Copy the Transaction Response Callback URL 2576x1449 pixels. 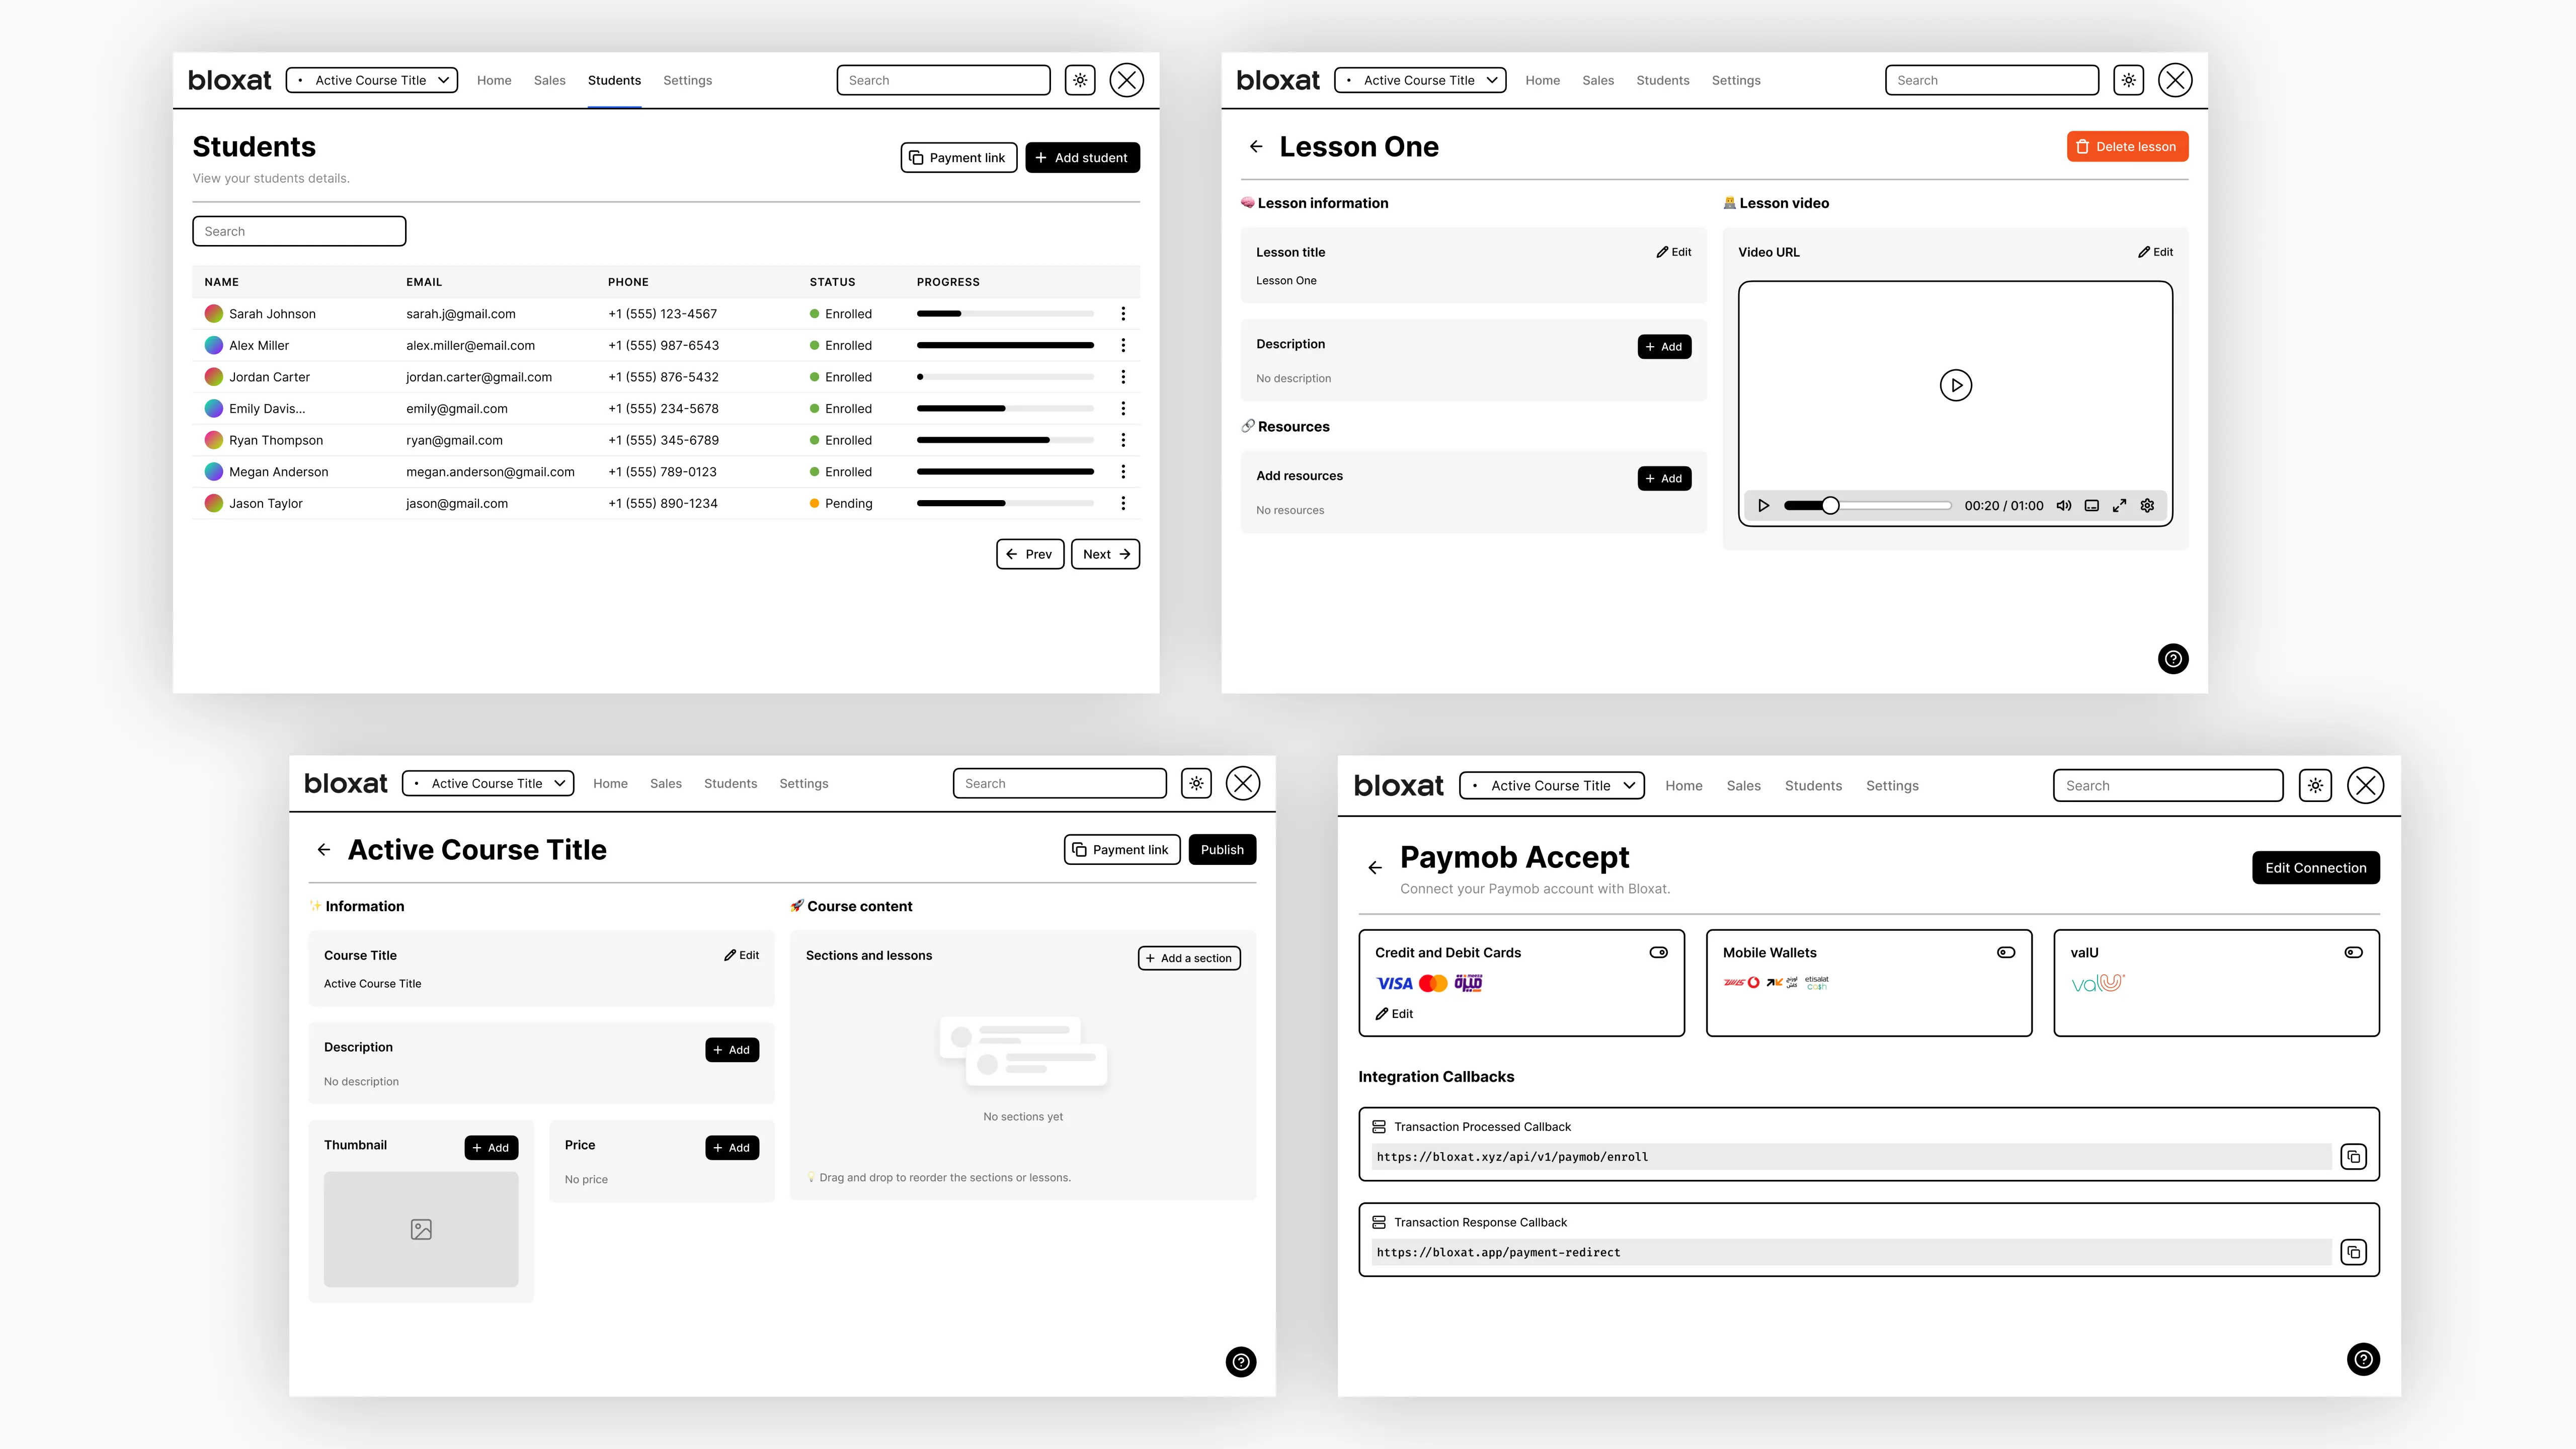pos(2353,1252)
